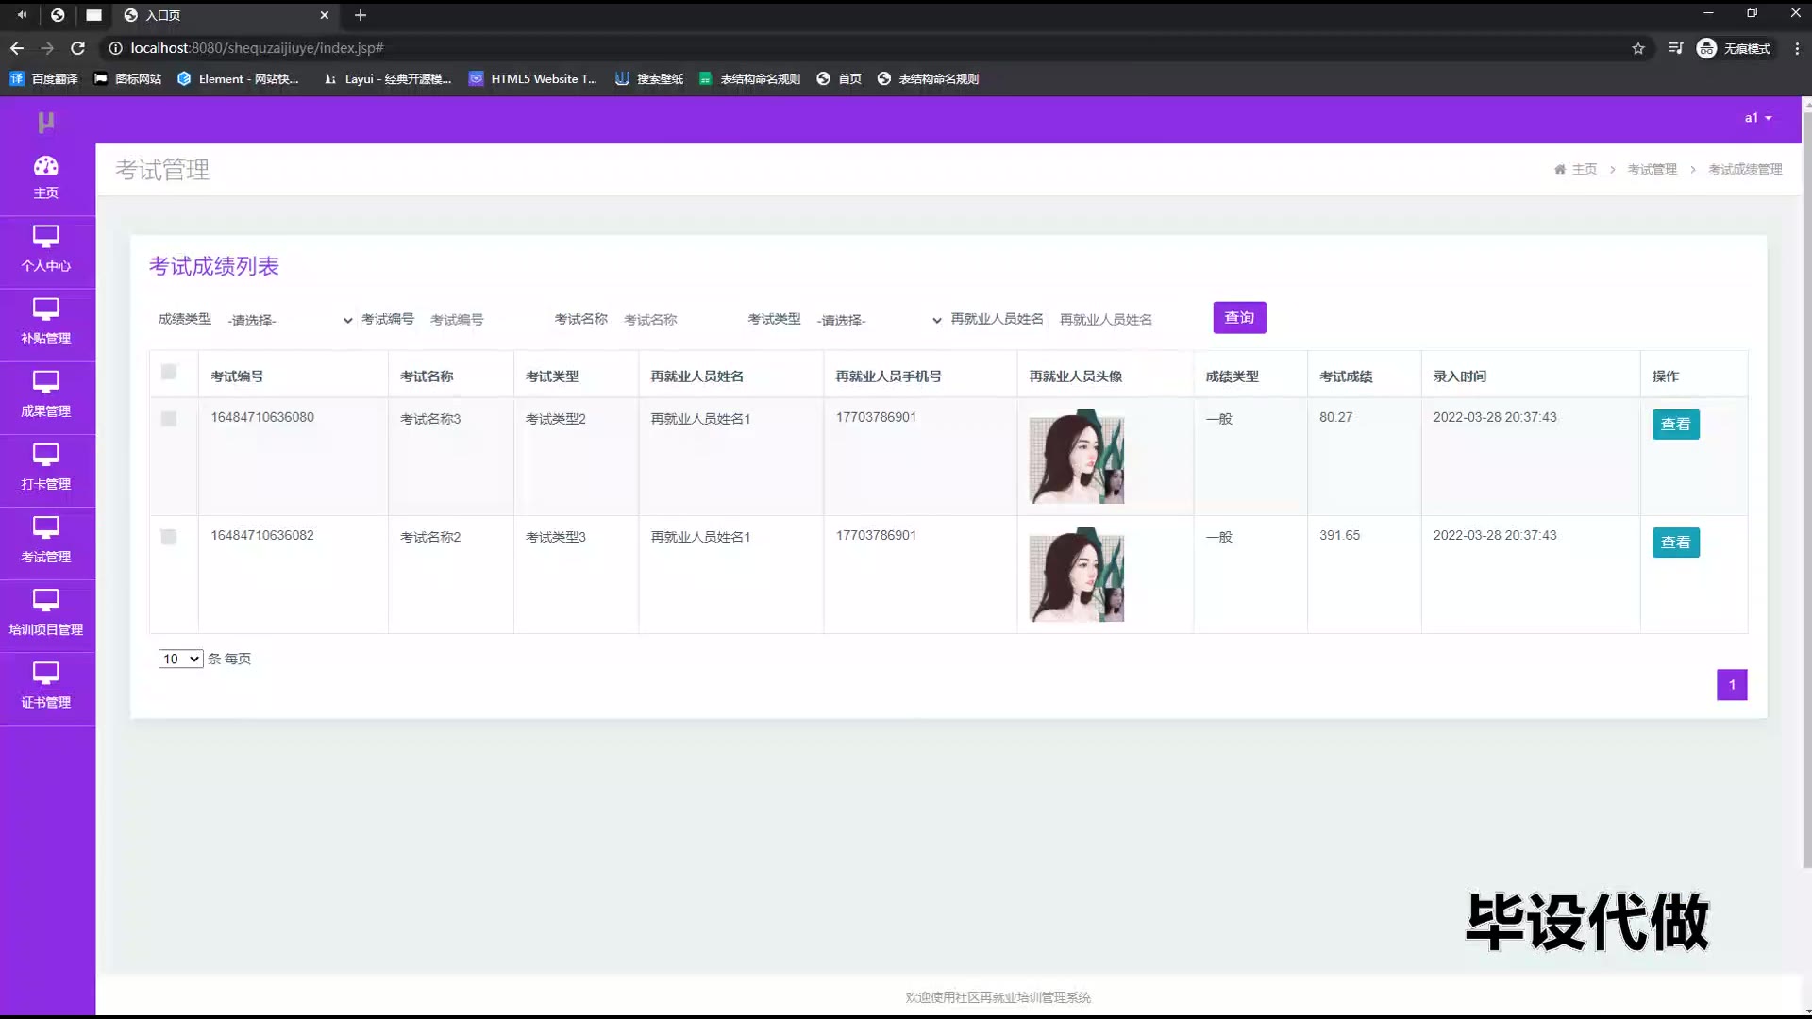This screenshot has height=1019, width=1812.
Task: Reload the page with refresh icon
Action: [x=78, y=48]
